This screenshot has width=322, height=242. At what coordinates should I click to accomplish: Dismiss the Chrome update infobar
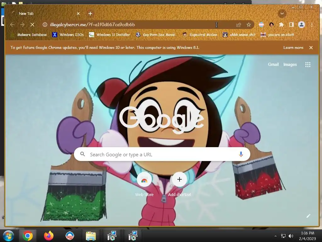click(x=311, y=48)
